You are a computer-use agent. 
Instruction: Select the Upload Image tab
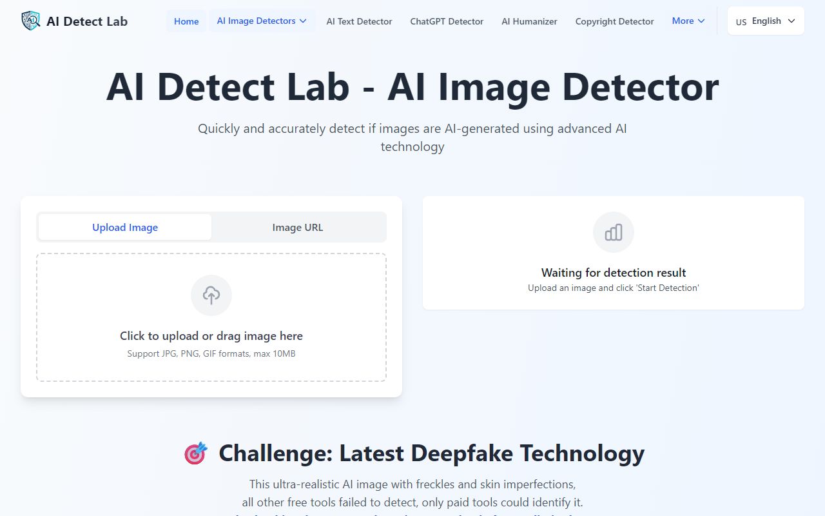pos(124,227)
